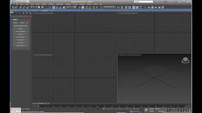Click the More... button in Utilities
Screen dimensions: 202x113
pyautogui.click(x=16, y=23)
